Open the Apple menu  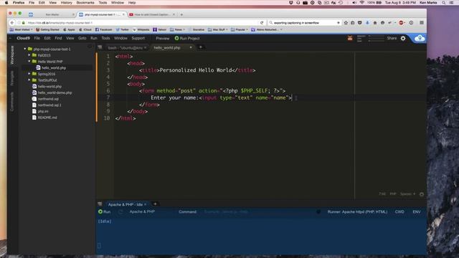pos(6,2)
